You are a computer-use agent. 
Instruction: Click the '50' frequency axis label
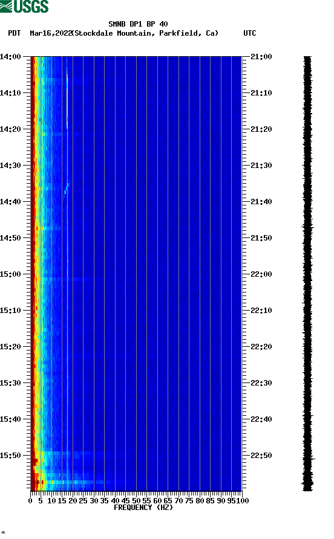[136, 501]
